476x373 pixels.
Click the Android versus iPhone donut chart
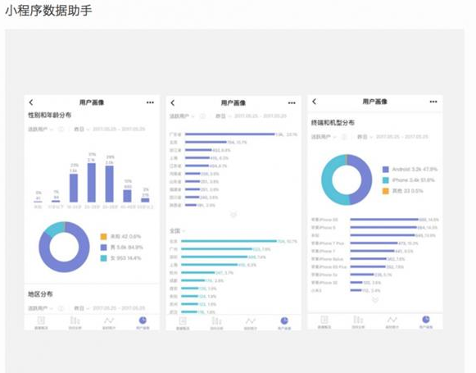coord(347,180)
